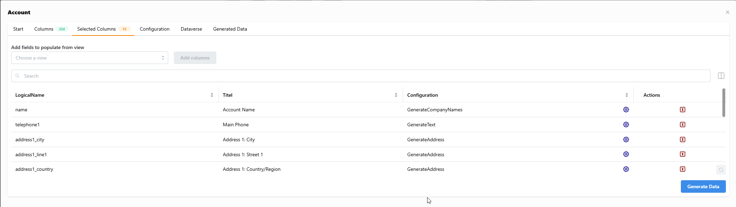Image resolution: width=736 pixels, height=207 pixels.
Task: Focus the Search input field
Action: (361, 76)
